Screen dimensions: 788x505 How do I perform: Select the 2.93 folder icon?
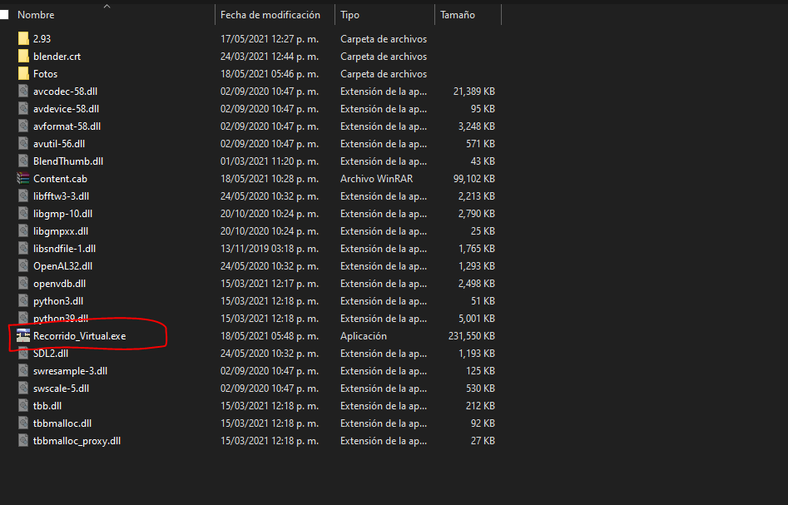coord(23,39)
